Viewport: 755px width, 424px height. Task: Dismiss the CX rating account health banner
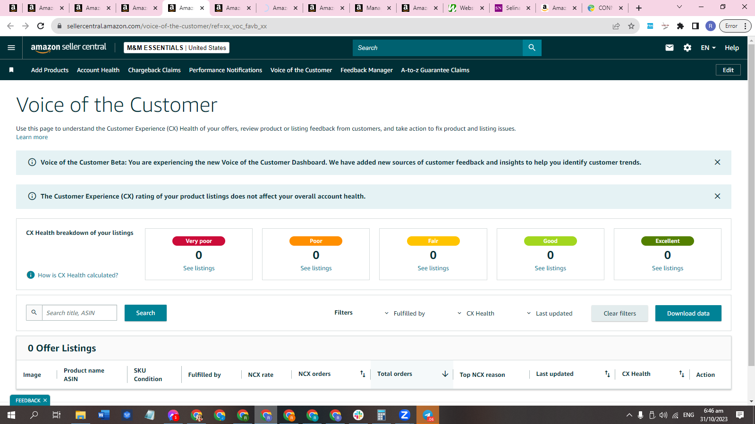pyautogui.click(x=717, y=196)
